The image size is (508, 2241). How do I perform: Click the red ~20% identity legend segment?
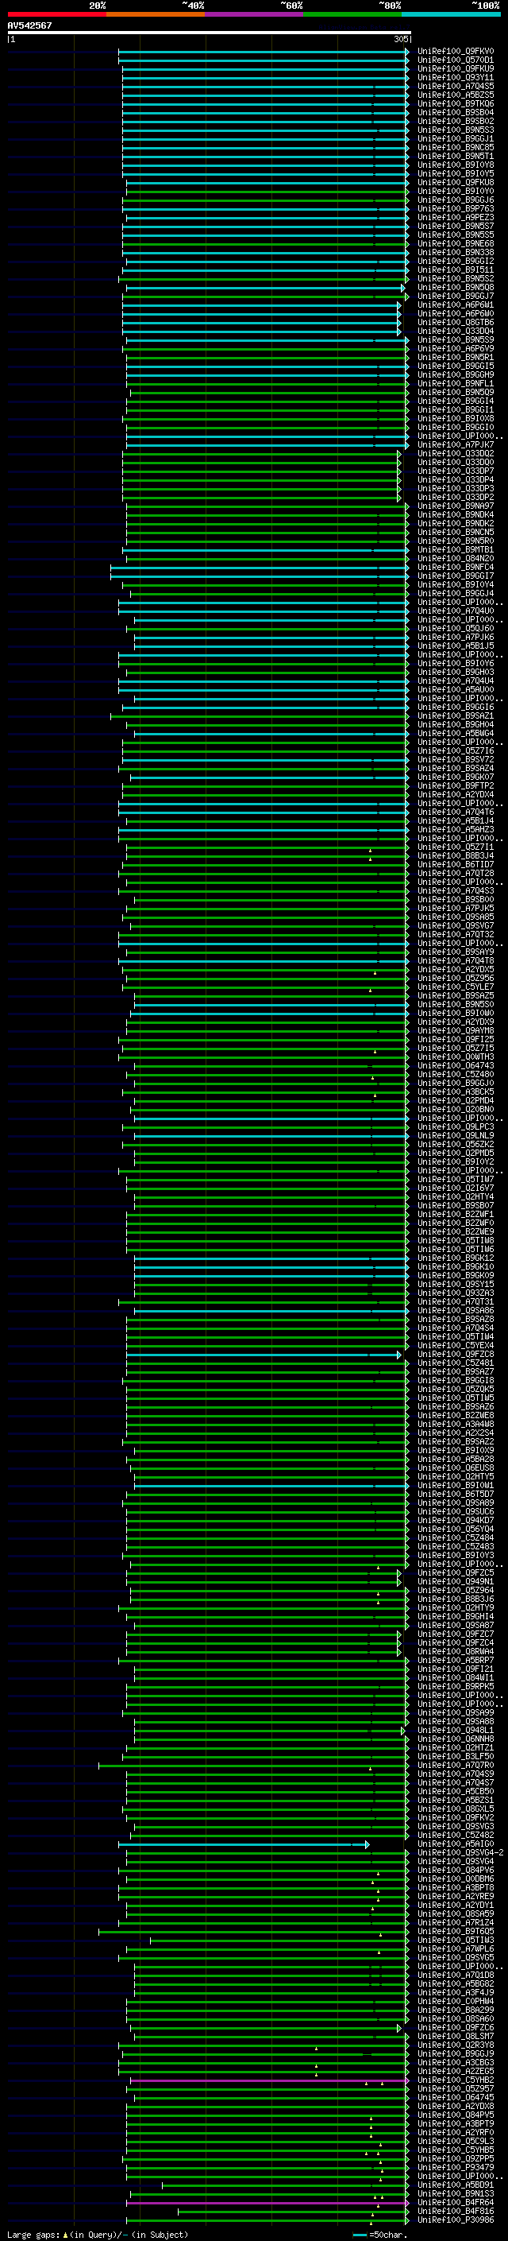[56, 14]
